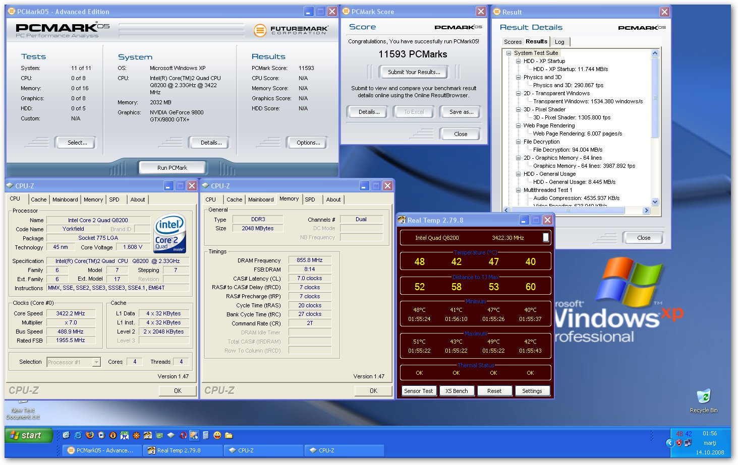The width and height of the screenshot is (738, 465).
Task: Select 'Graphics Memory - 64 lines: 3987.892 fps' row
Action: [x=584, y=166]
